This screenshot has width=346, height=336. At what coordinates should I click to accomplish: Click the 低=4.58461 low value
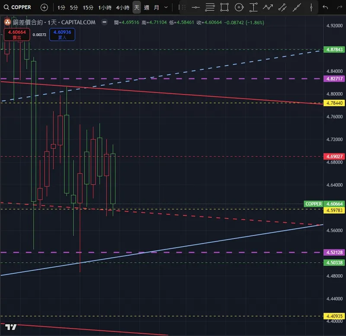(181, 22)
